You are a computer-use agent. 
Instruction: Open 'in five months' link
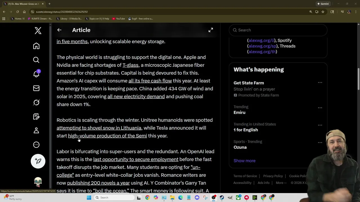(x=72, y=42)
